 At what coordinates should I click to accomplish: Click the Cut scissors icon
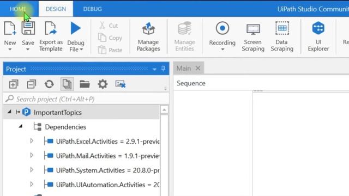tap(102, 26)
